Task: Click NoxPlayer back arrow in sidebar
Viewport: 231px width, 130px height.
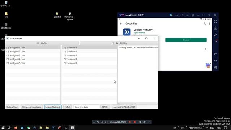Action: pos(215,54)
